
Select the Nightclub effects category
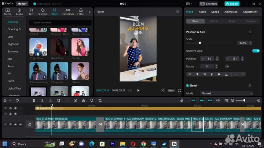coord(13,44)
